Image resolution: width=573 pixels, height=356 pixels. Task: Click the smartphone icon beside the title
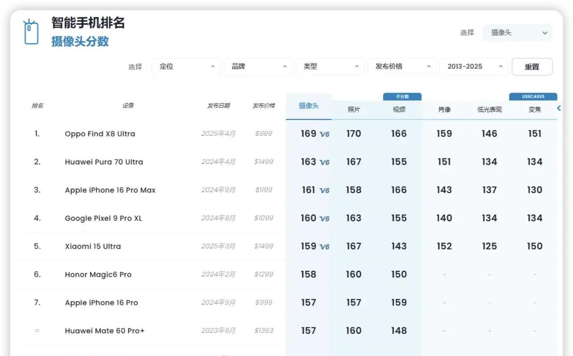tap(31, 32)
